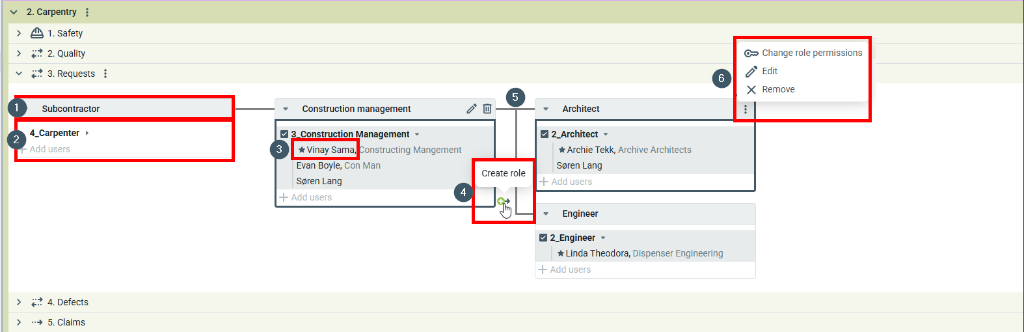The image size is (1024, 332).
Task: Open the 2_Engineer group dropdown arrow
Action: (x=603, y=238)
